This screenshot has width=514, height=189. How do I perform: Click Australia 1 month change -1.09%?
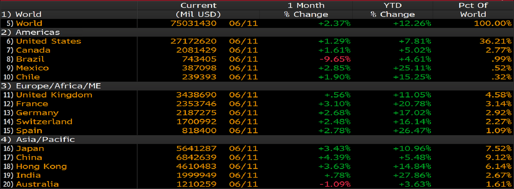335,184
